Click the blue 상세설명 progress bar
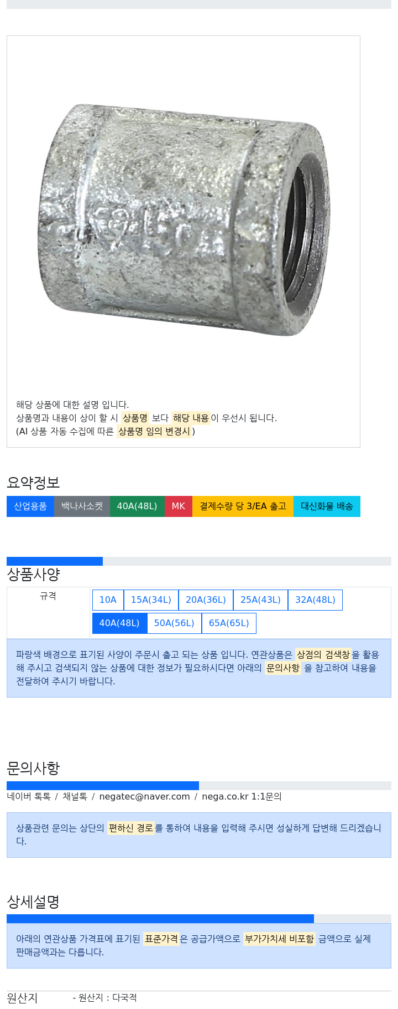 160,919
